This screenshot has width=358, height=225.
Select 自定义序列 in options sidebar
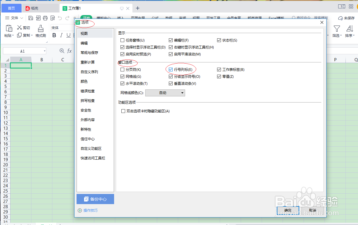(95, 72)
